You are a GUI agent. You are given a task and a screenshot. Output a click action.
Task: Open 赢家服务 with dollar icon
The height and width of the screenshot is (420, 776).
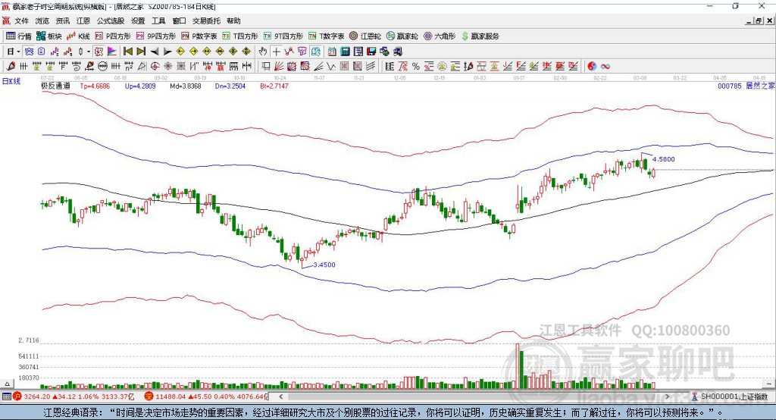pos(480,36)
